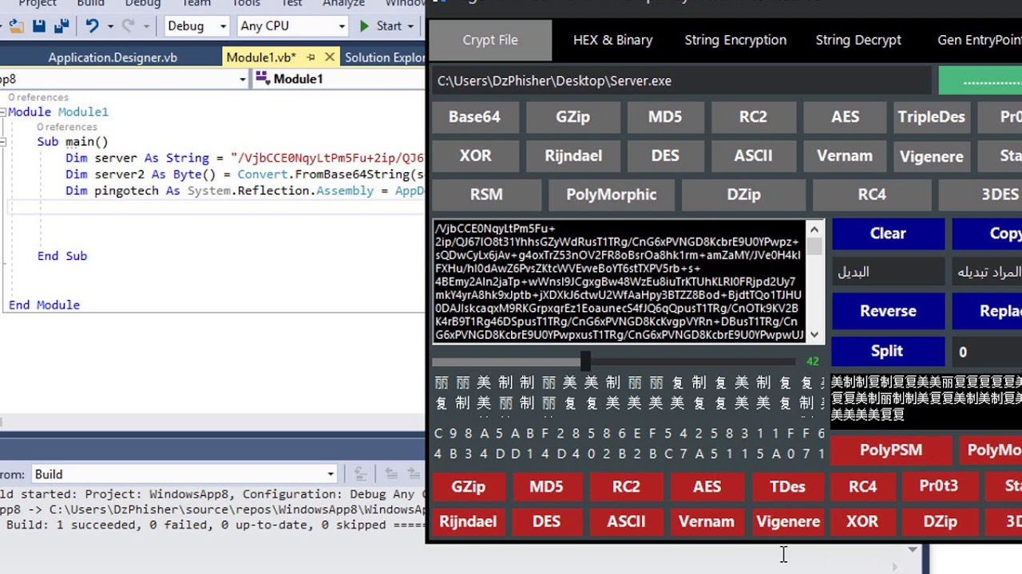Switch to the Solution Explorer tab

coord(385,57)
